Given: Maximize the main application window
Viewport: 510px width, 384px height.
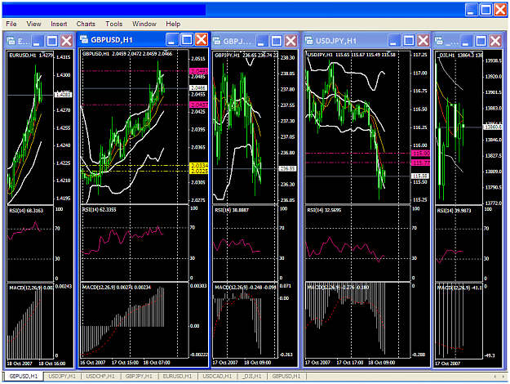Looking at the screenshot, I should click(x=486, y=10).
